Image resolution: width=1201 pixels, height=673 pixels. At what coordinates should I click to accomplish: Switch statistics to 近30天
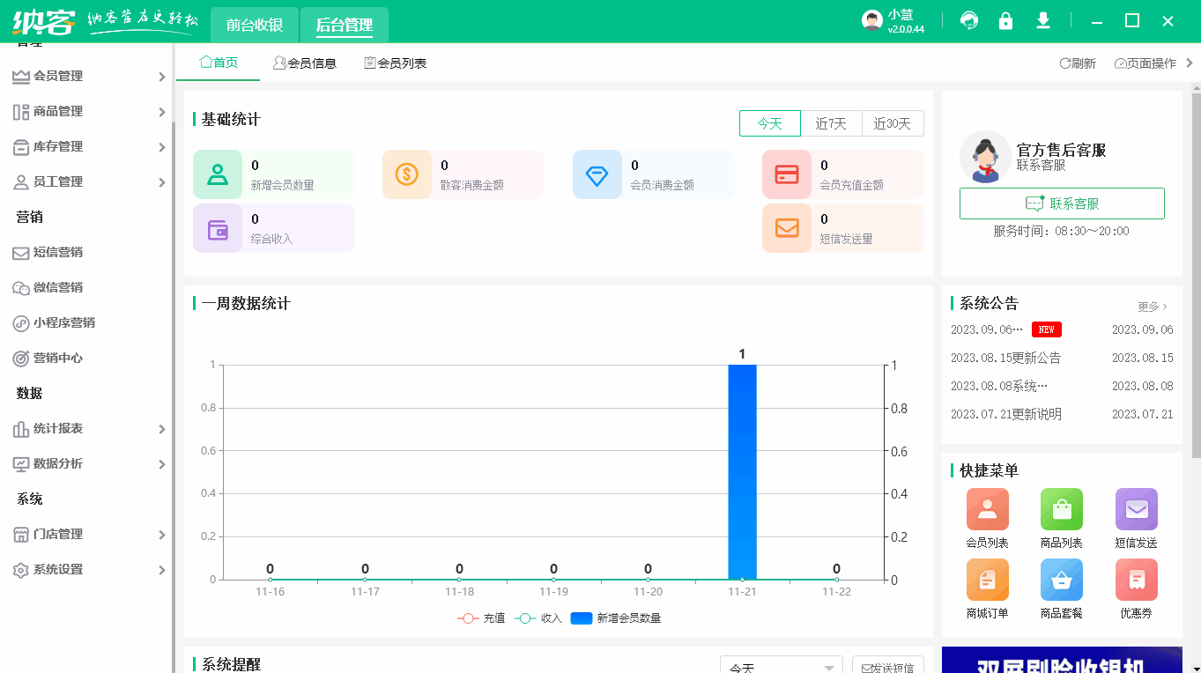(x=893, y=123)
